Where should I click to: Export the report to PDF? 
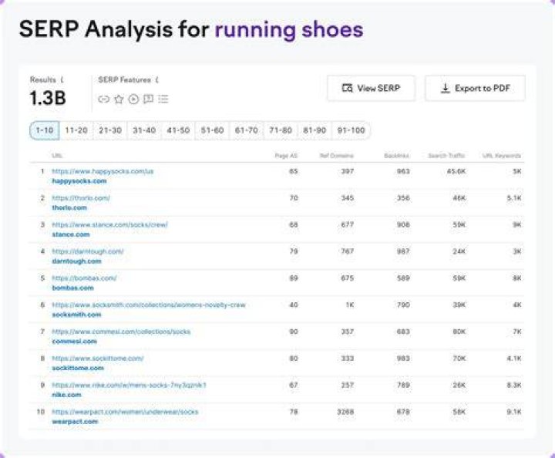(x=475, y=88)
